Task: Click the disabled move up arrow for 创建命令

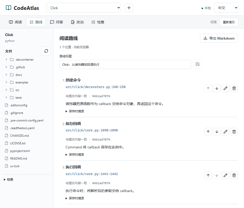Action: tap(208, 88)
